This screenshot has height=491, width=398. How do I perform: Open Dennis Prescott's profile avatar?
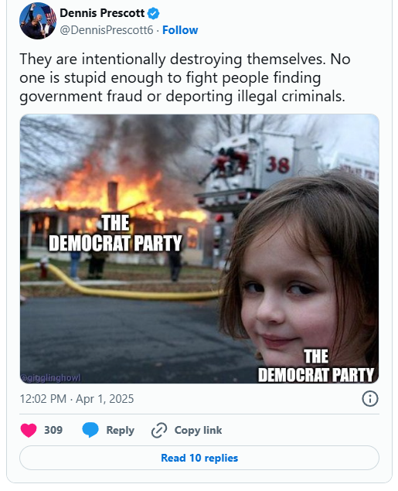tap(38, 21)
